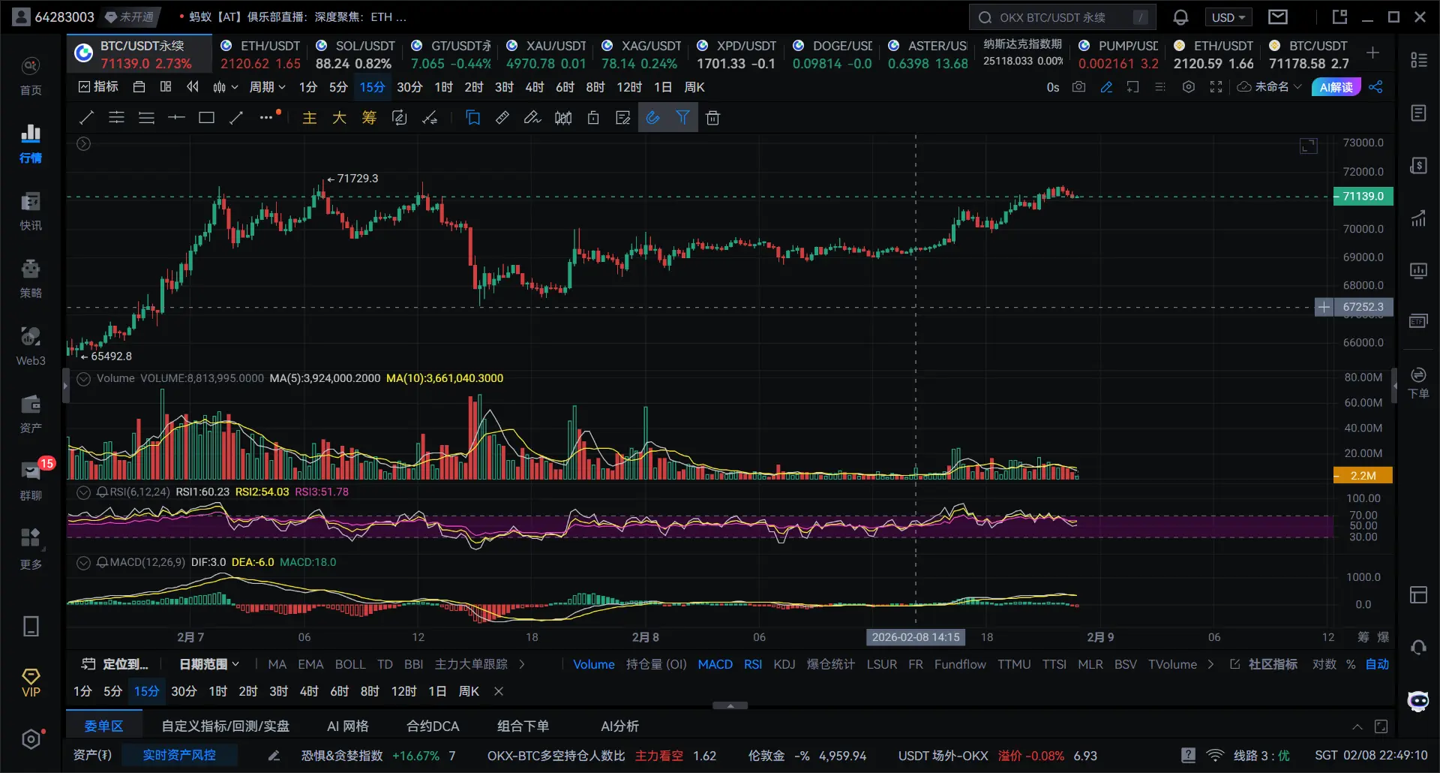This screenshot has height=773, width=1440.
Task: Open 群聊 group chat with 15 badge
Action: (x=31, y=481)
